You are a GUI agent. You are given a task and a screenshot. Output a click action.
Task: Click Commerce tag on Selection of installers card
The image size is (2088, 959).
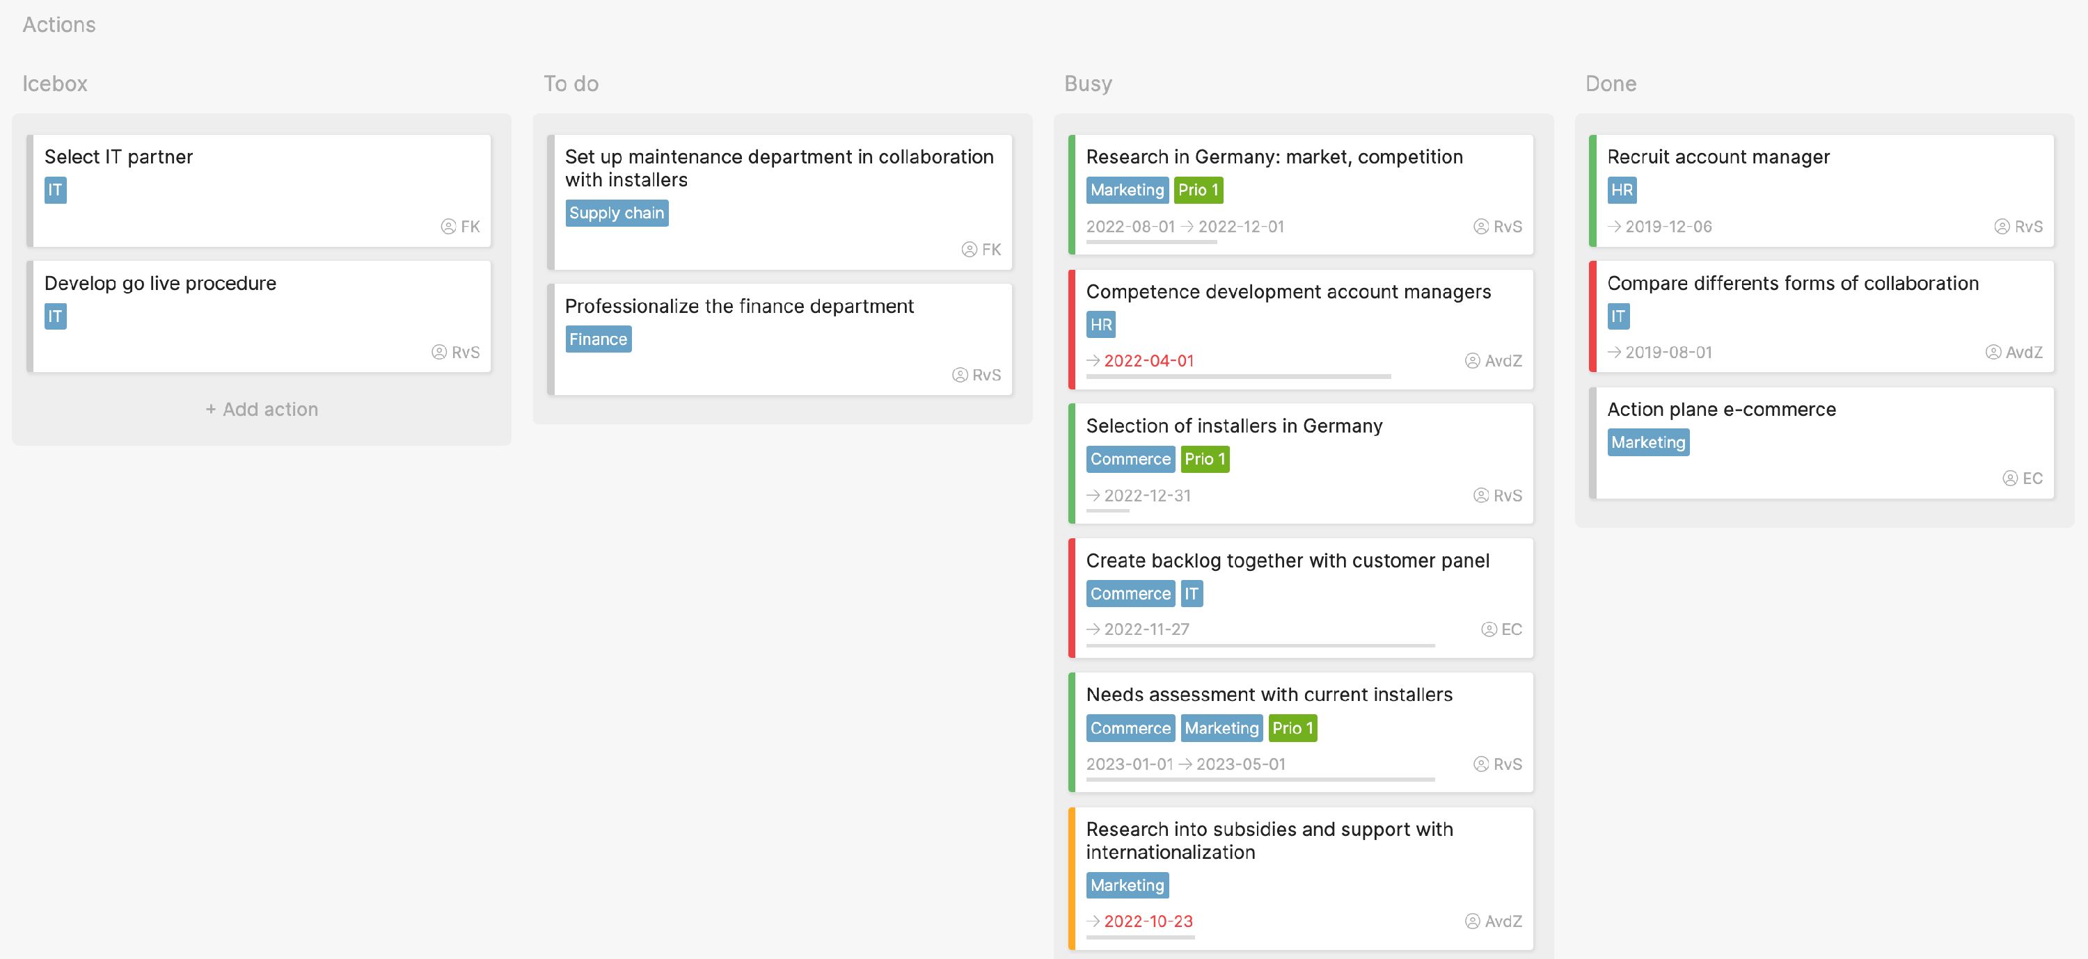pyautogui.click(x=1130, y=459)
